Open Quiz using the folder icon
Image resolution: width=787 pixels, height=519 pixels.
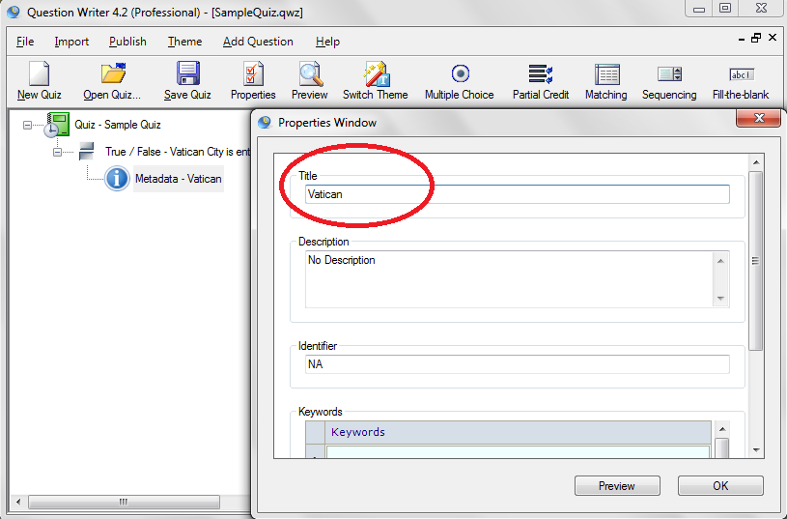click(112, 80)
